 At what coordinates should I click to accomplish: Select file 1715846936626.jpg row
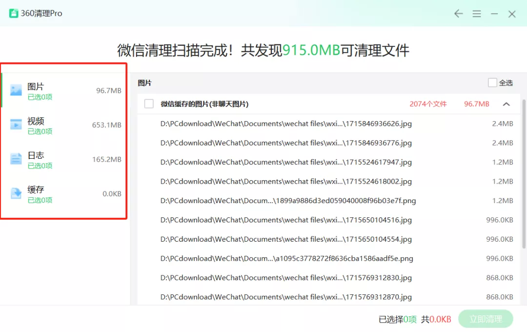(x=329, y=124)
